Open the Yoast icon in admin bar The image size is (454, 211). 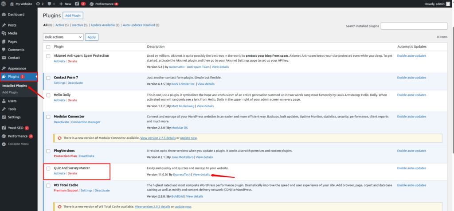[x=77, y=4]
